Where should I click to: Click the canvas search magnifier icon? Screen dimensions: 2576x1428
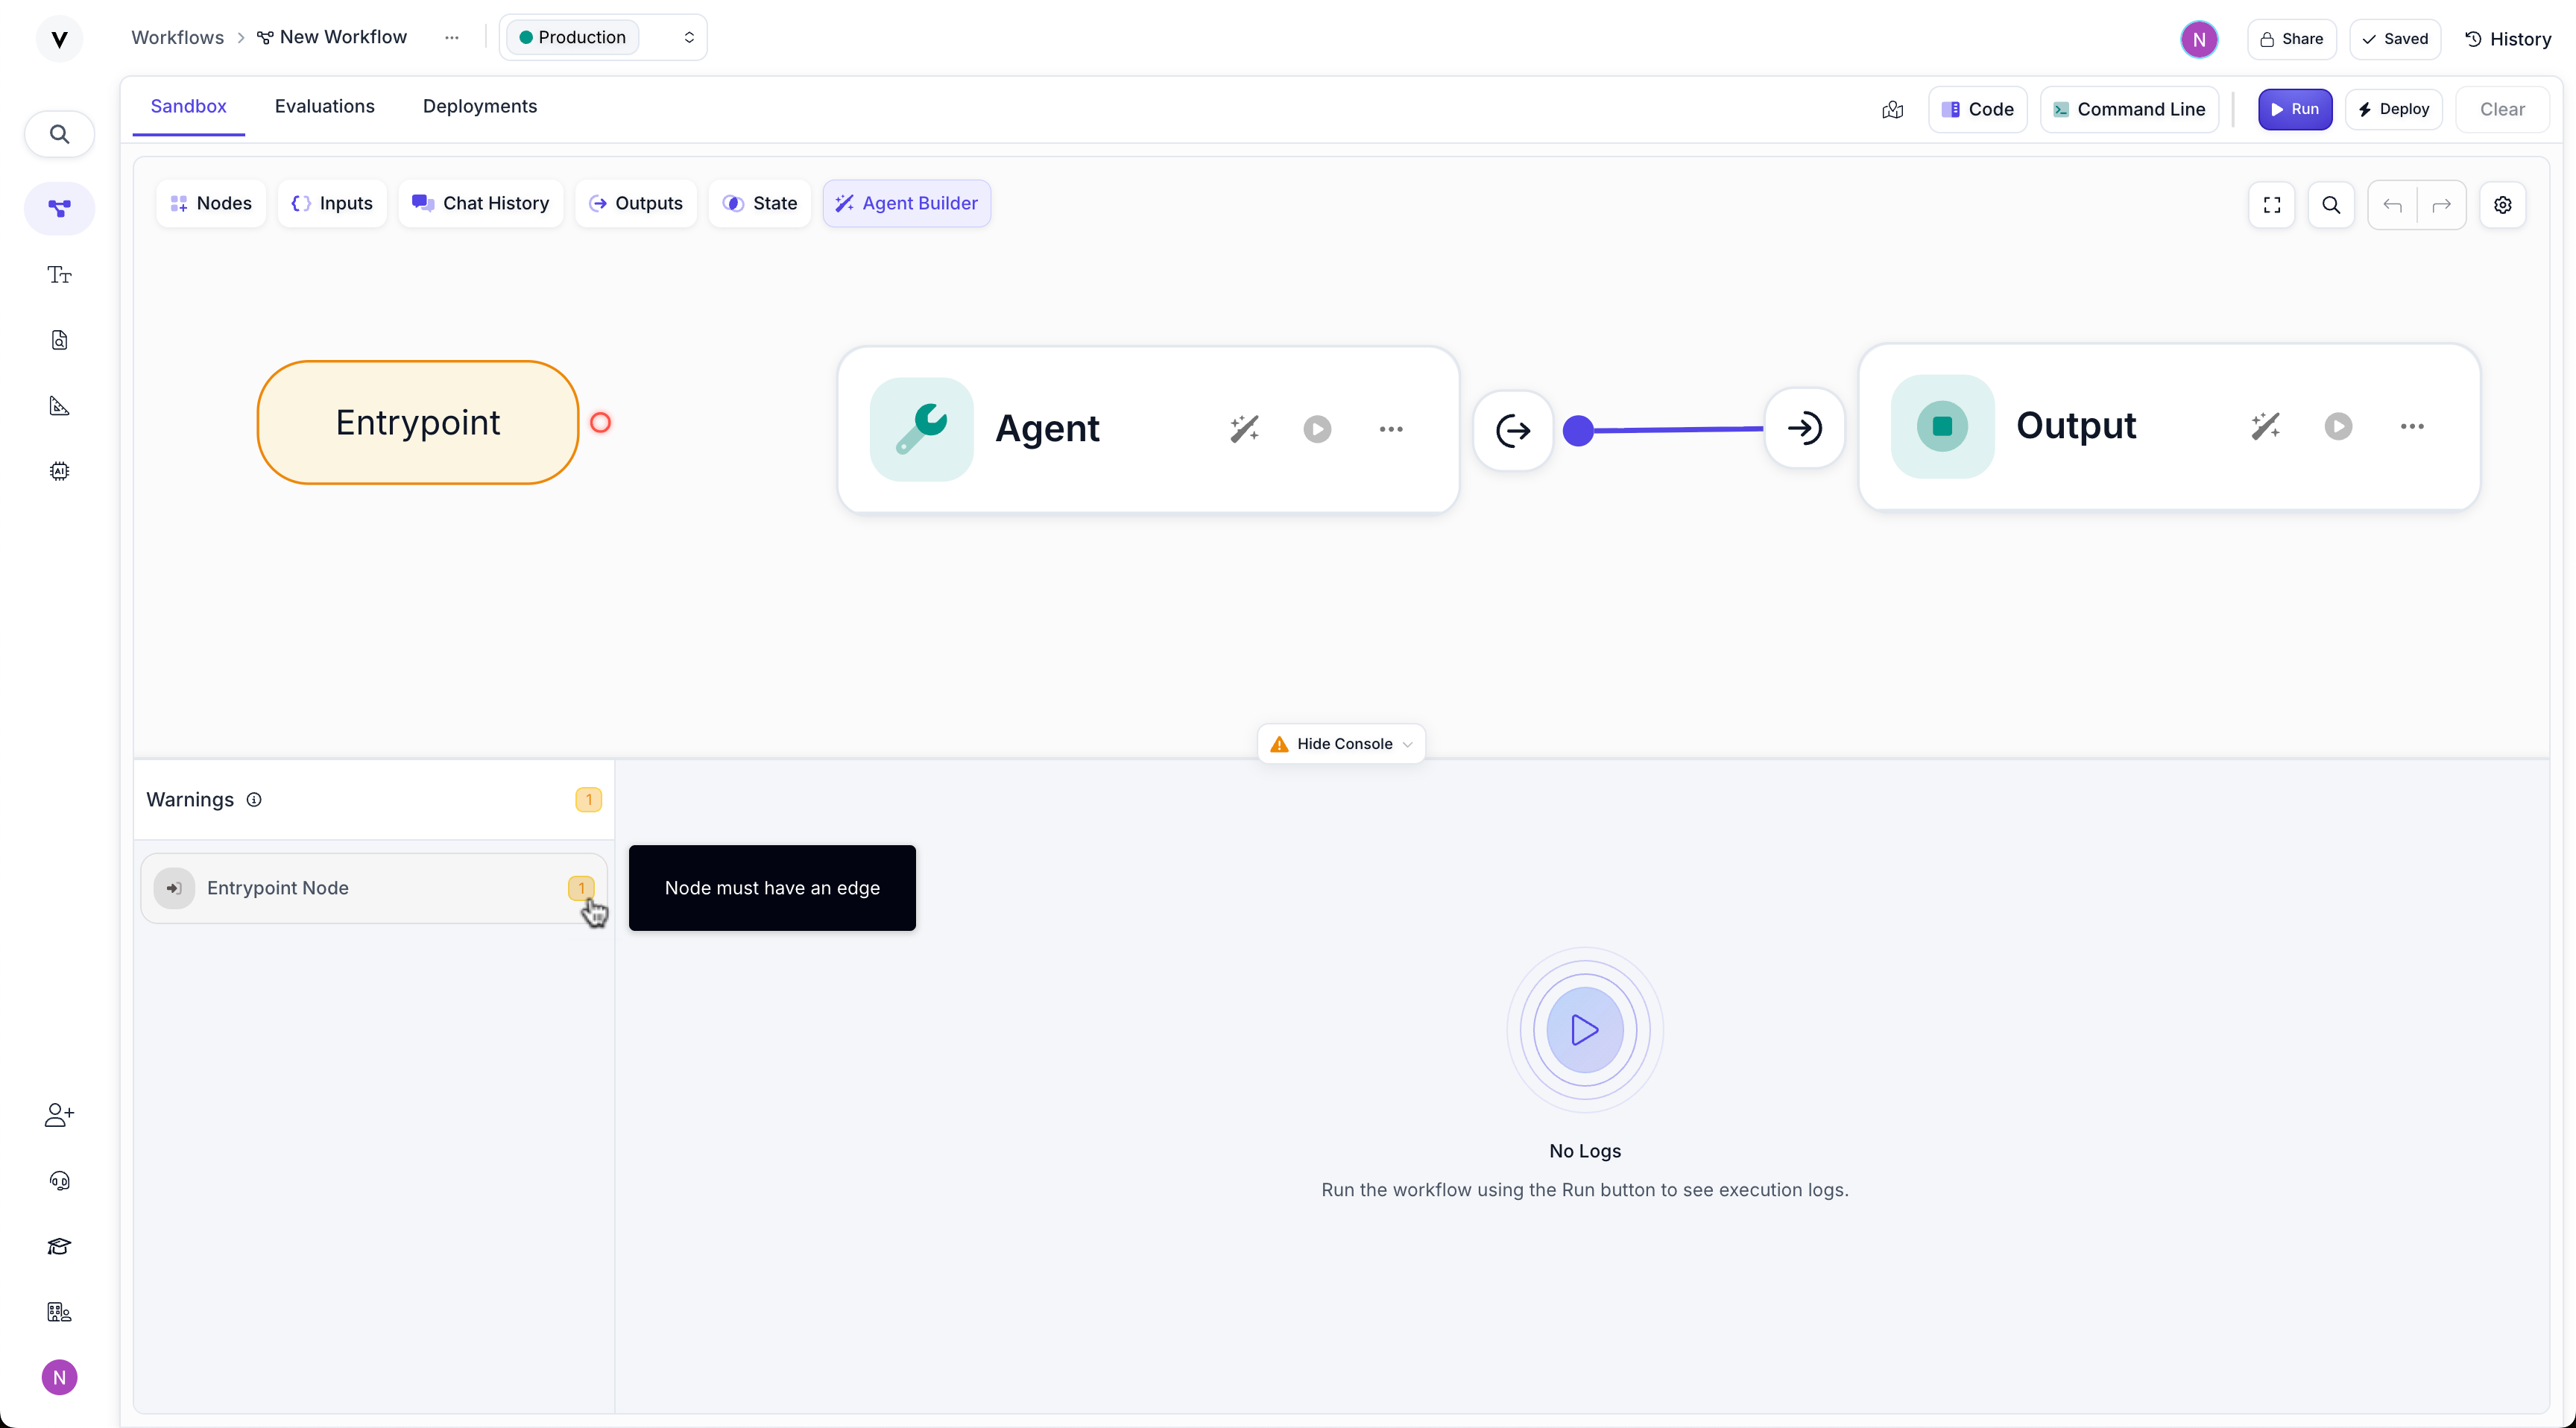pyautogui.click(x=2330, y=205)
